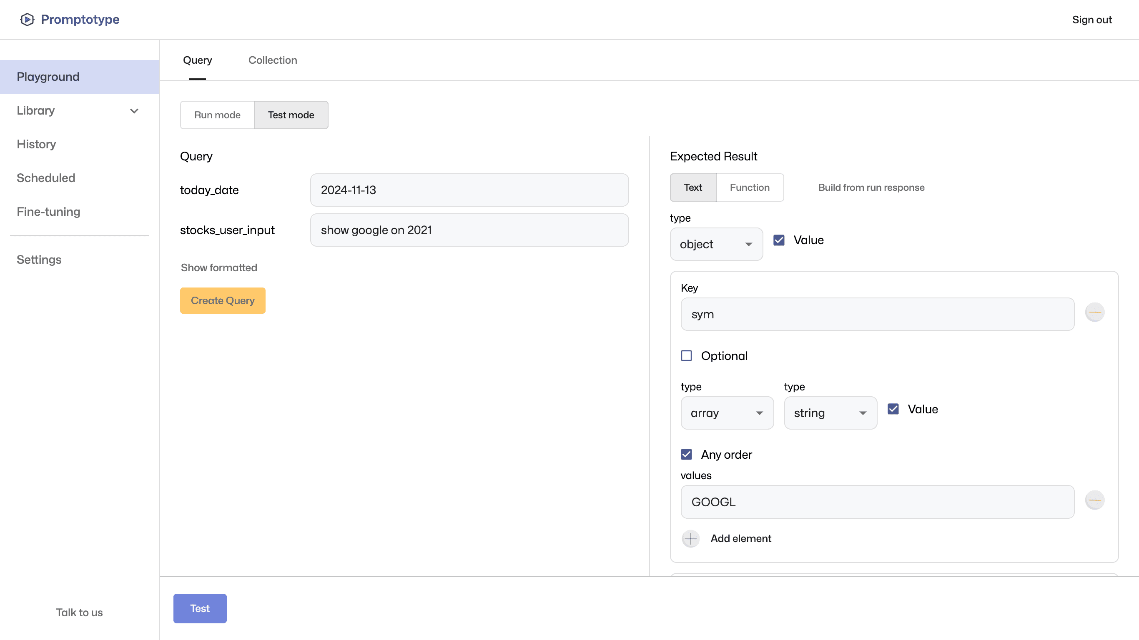Select the Function tab under Expected Result
Image resolution: width=1139 pixels, height=640 pixels.
(x=750, y=187)
